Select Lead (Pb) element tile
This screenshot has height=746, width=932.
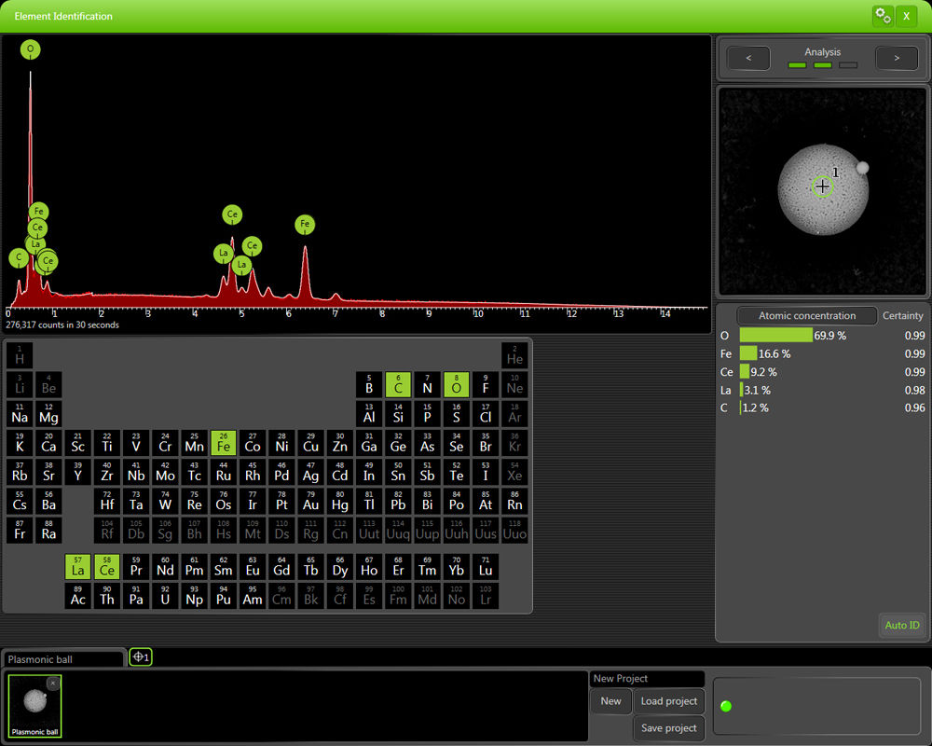click(398, 502)
